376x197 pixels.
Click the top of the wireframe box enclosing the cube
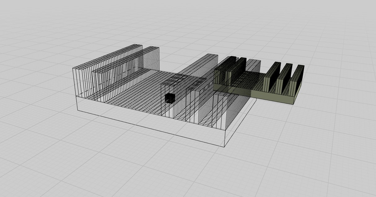pyautogui.click(x=174, y=79)
